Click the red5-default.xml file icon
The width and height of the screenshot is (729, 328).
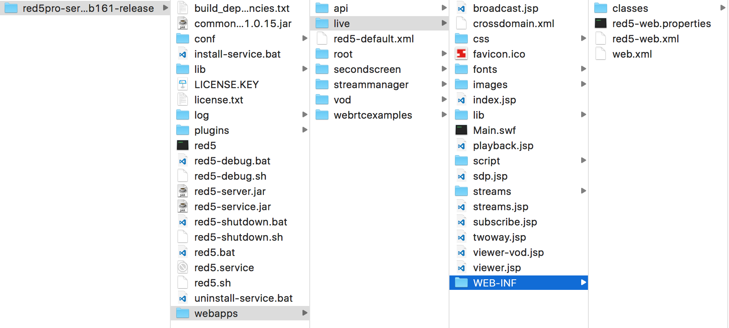pos(322,39)
